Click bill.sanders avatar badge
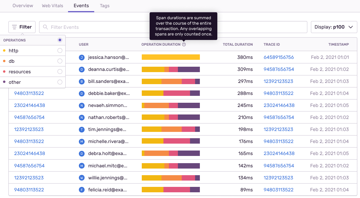 click(82, 81)
